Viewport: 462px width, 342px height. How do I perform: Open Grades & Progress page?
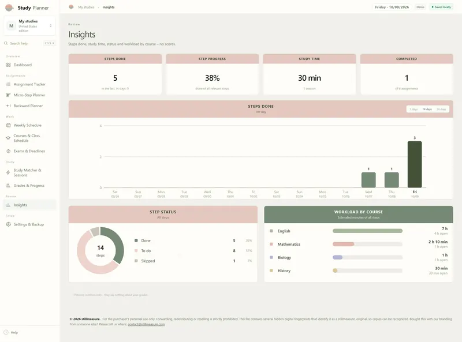point(29,186)
